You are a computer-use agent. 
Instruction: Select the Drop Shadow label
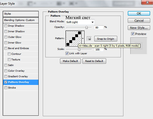tap(16, 26)
